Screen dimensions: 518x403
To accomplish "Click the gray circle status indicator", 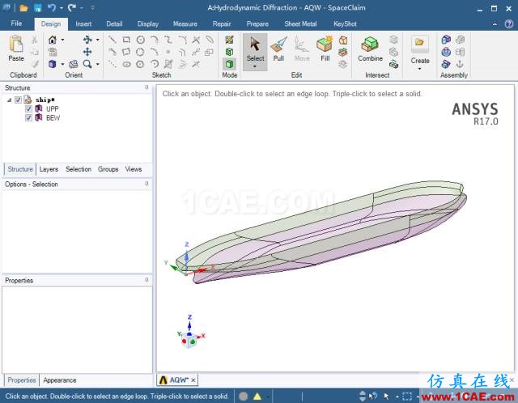I will point(243,396).
